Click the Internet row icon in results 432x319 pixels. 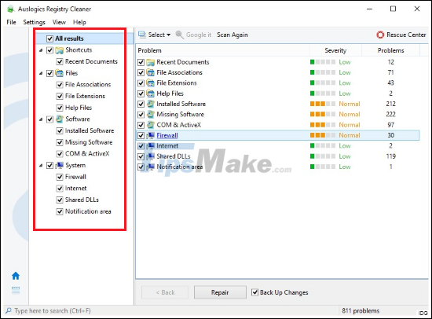click(151, 146)
